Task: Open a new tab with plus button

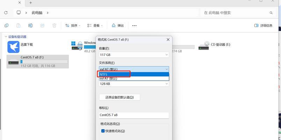Action: [31, 3]
